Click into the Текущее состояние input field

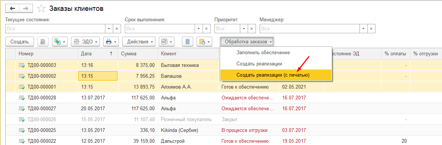tap(55, 29)
